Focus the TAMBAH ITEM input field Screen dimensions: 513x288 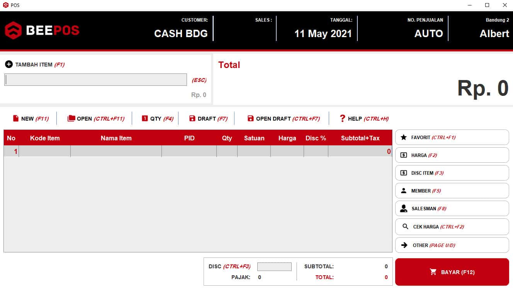click(95, 80)
